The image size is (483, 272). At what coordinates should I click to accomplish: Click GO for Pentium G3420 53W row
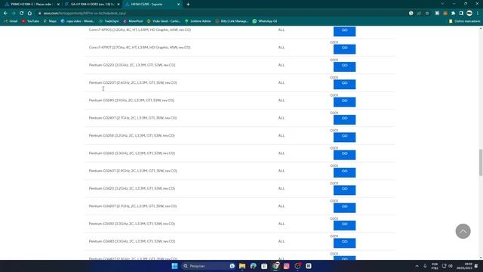click(x=344, y=190)
